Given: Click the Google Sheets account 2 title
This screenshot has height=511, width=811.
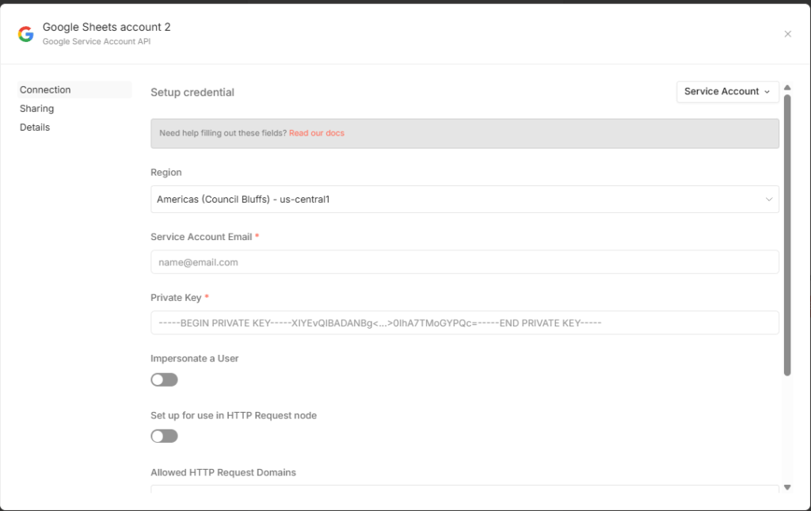Looking at the screenshot, I should (x=107, y=27).
